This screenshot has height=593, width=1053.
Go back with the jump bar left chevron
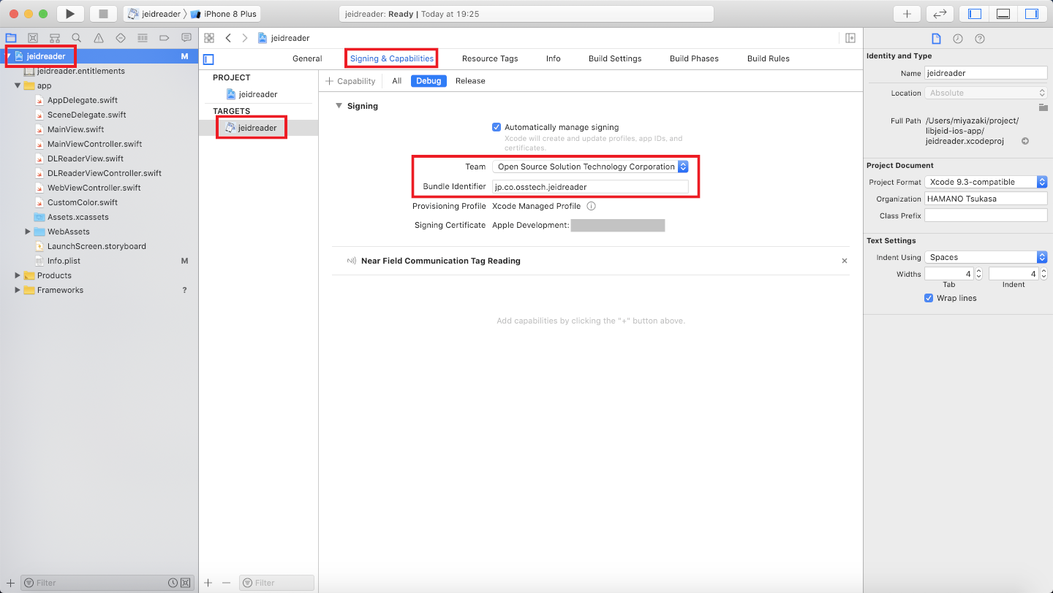click(228, 38)
